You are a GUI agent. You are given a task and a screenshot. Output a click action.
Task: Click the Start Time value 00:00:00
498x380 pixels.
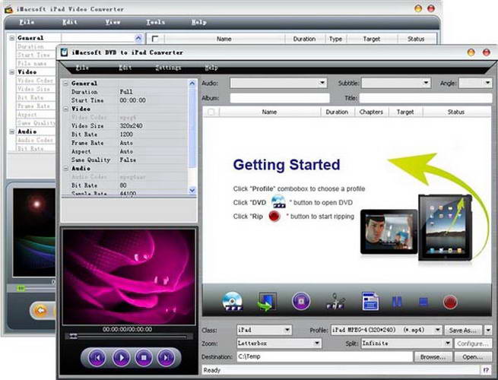click(x=133, y=100)
